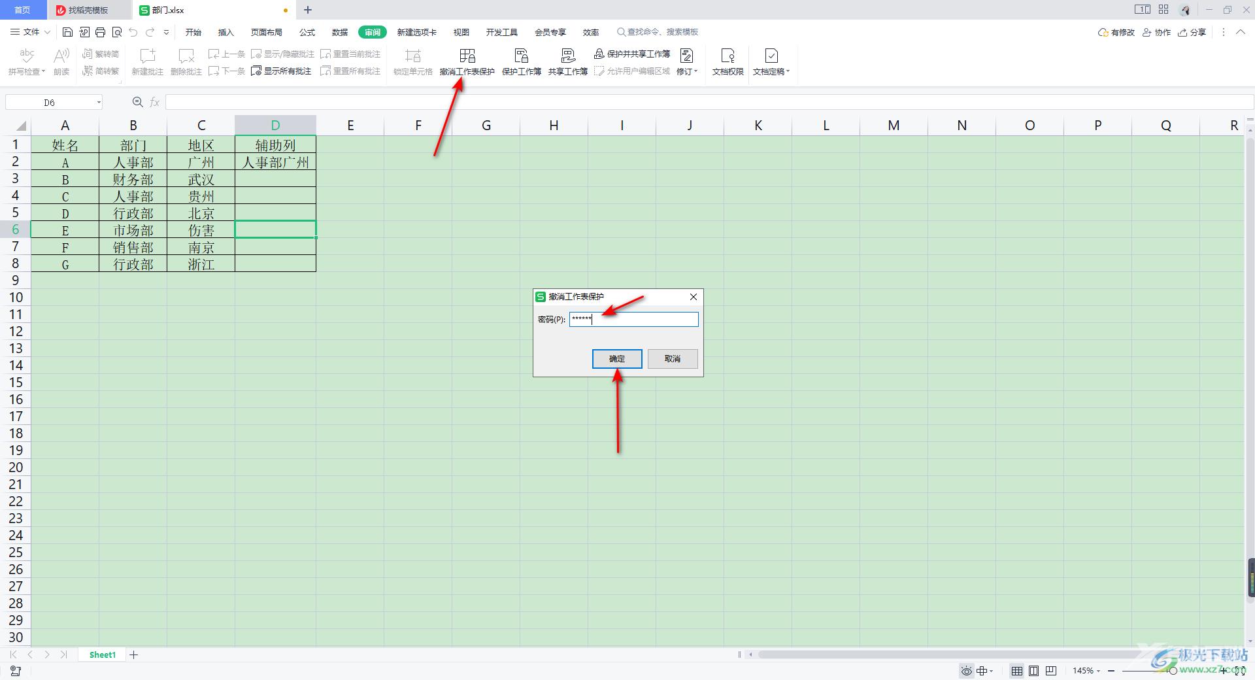Open the 效率 tab
This screenshot has height=680, width=1255.
591,32
